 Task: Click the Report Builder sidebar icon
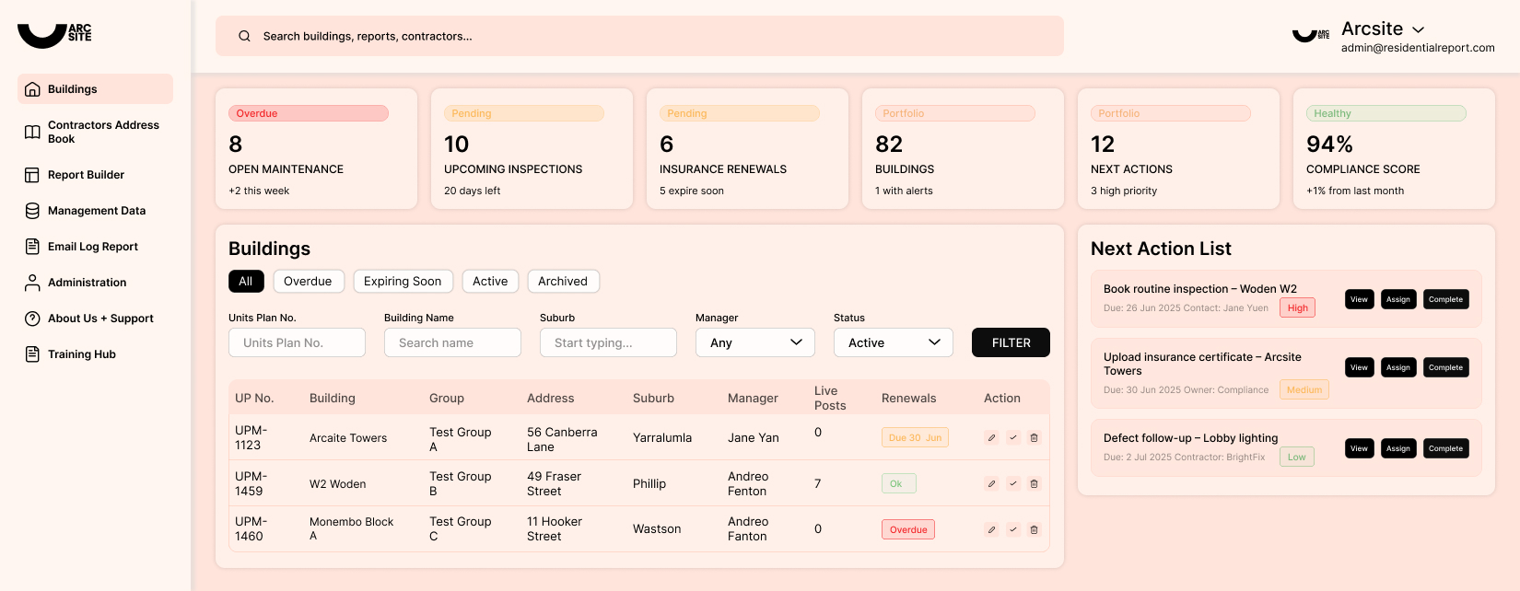[x=32, y=175]
